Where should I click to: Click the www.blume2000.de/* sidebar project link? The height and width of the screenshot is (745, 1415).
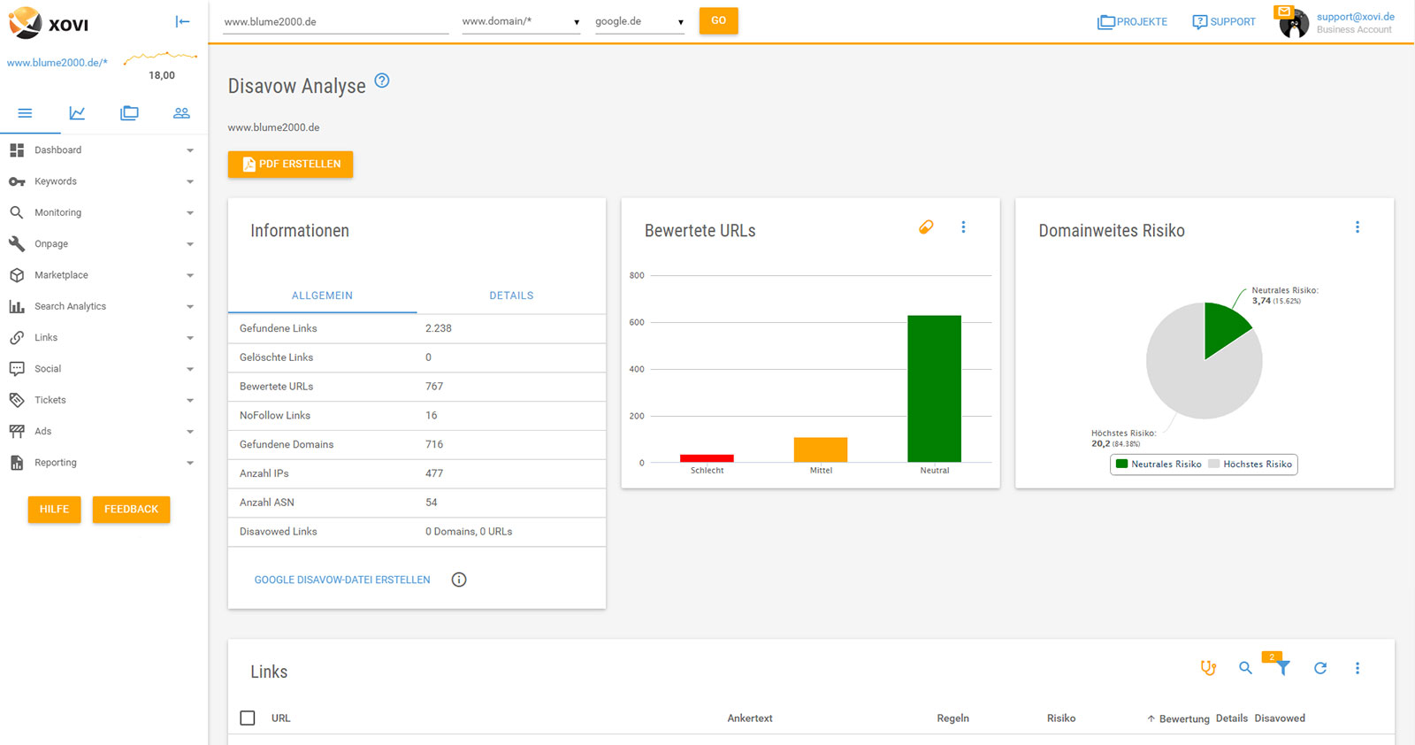(x=57, y=63)
